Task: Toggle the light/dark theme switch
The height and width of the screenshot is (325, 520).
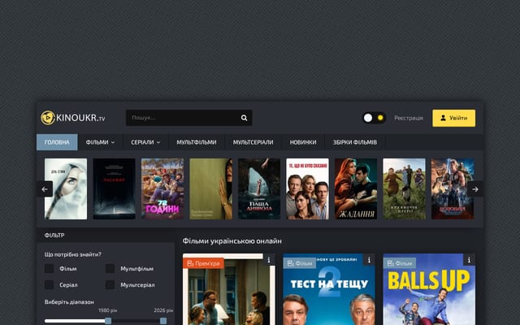Action: 374,118
